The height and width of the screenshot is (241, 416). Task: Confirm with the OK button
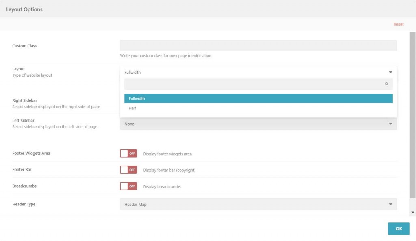point(399,228)
